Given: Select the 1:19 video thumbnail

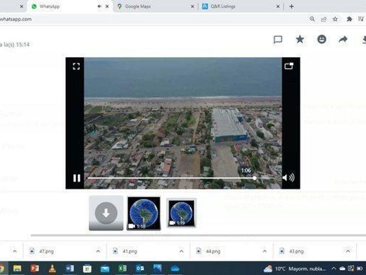Looking at the screenshot, I should click(181, 213).
